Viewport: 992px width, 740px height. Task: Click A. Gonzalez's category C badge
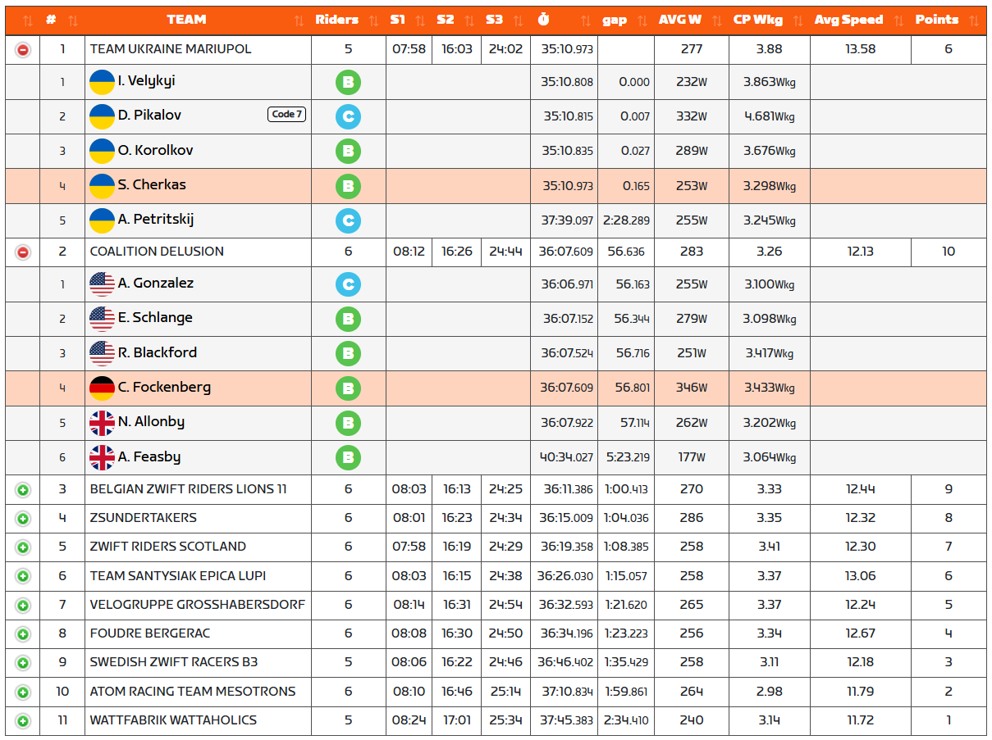click(x=348, y=284)
